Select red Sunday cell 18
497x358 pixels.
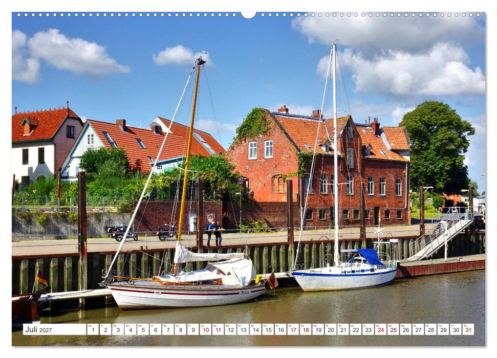306,329
